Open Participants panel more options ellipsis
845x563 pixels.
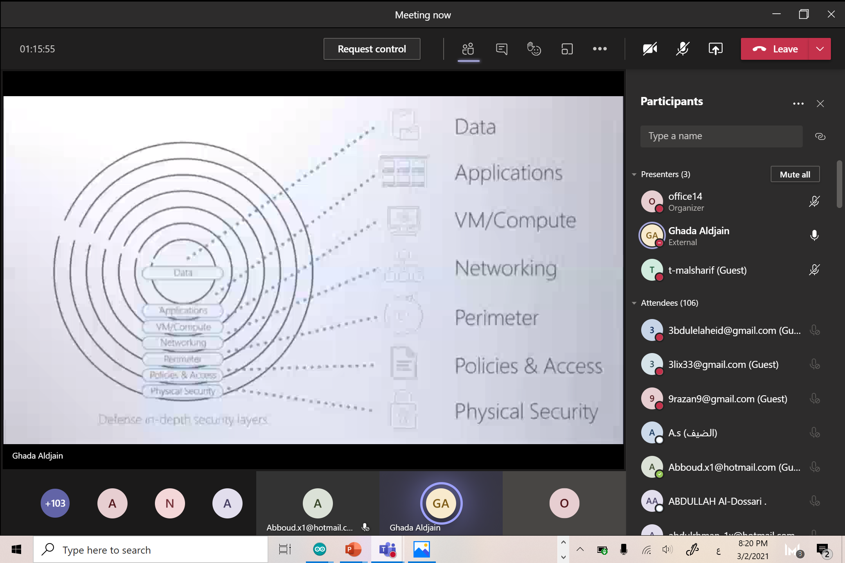798,104
